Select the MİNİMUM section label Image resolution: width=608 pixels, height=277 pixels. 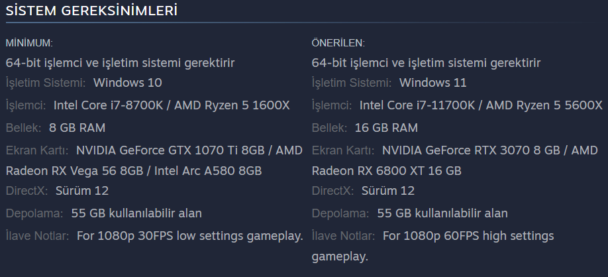[29, 43]
